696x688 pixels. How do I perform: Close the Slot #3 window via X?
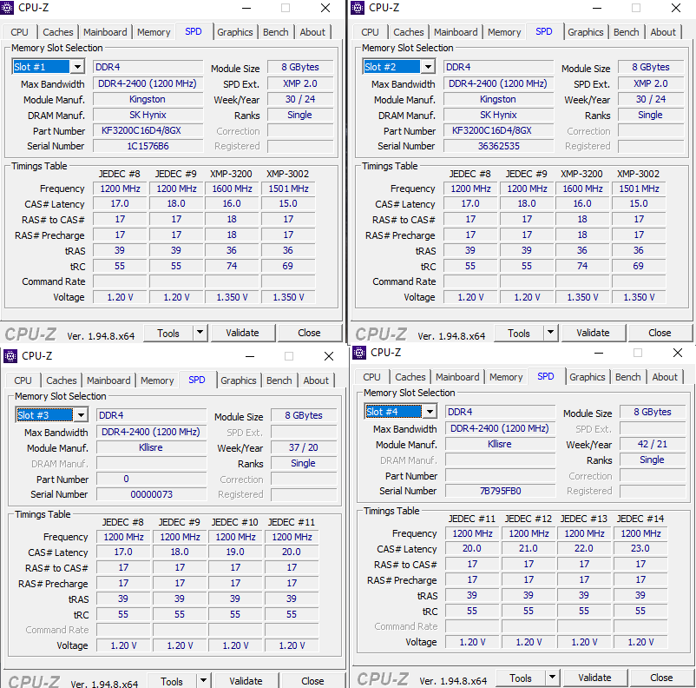[329, 356]
